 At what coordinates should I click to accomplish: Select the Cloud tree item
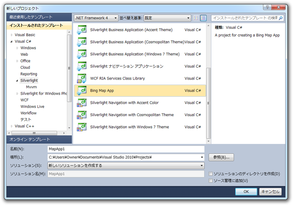(x=25, y=67)
